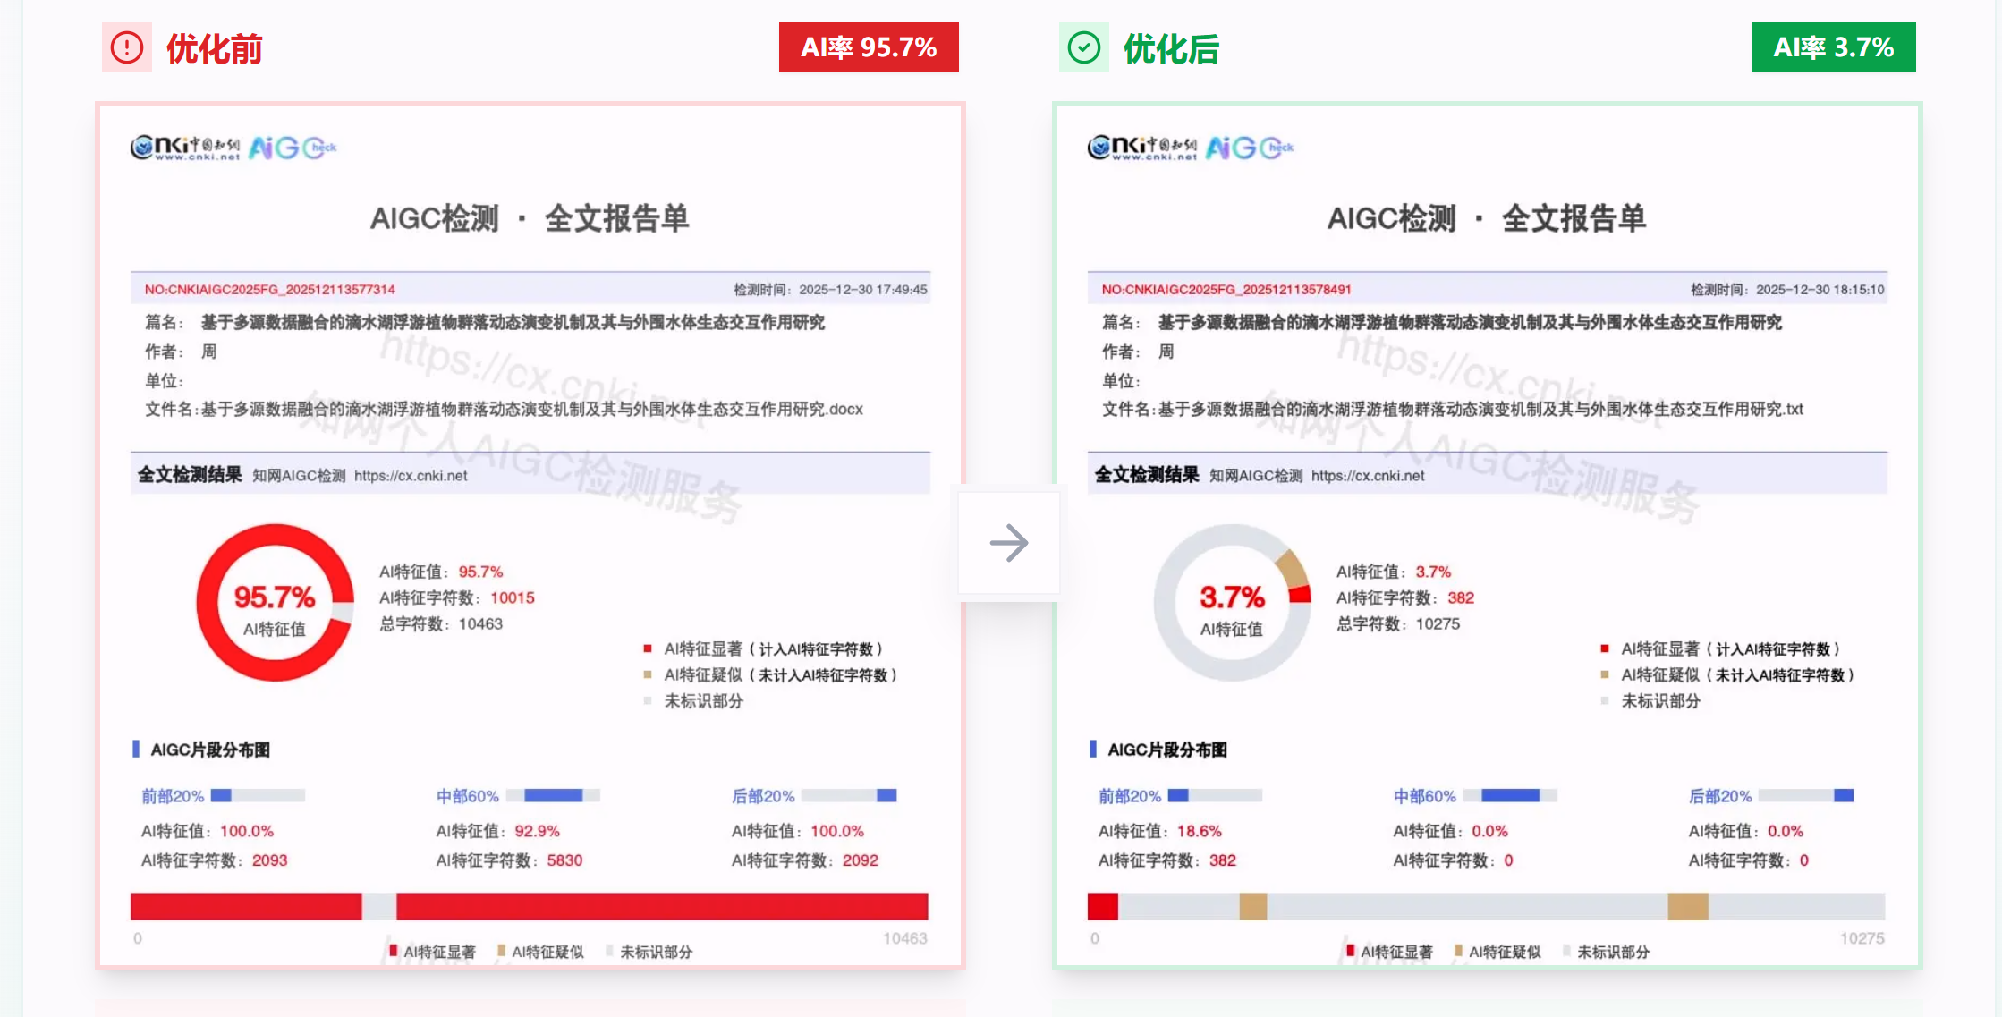2002x1017 pixels.
Task: Click the AIGC check logo in the 优化后 report
Action: [x=1250, y=148]
